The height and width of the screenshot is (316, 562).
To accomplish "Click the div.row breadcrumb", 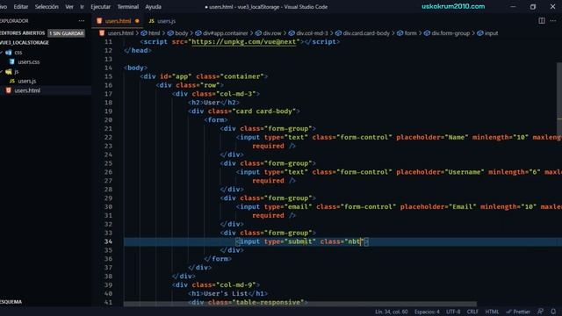I will [x=272, y=33].
